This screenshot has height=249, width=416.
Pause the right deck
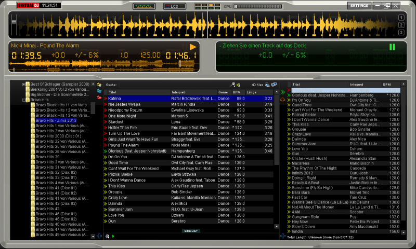[x=392, y=47]
